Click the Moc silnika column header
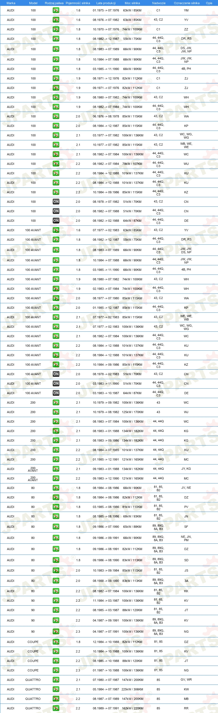This screenshot has height=713, width=218. pyautogui.click(x=132, y=3)
